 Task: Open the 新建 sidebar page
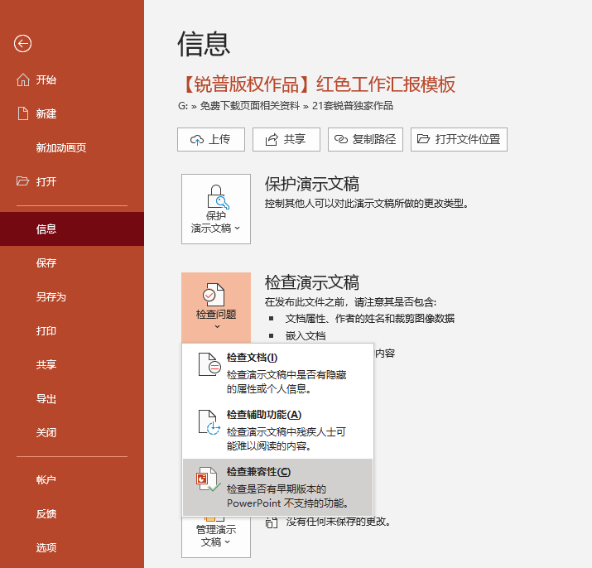point(72,113)
